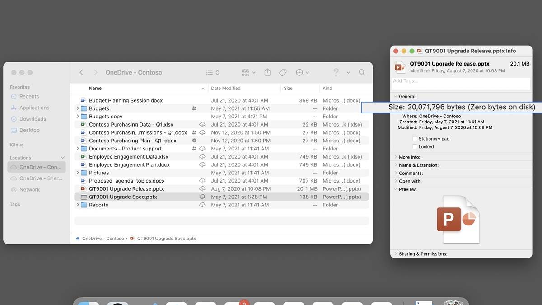Select the QT9001 Upgrade Release.pptx file
This screenshot has height=305, width=542.
pyautogui.click(x=126, y=189)
